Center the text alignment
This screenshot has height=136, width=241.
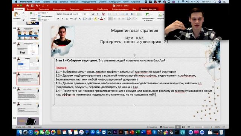click(114, 19)
